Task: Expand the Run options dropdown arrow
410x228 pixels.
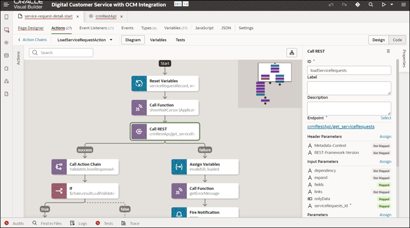Action: click(392, 5)
